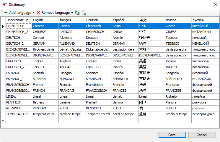Viewport: 220px width, 142px height.
Task: Click the paste icon in the toolbar
Action: tap(84, 13)
